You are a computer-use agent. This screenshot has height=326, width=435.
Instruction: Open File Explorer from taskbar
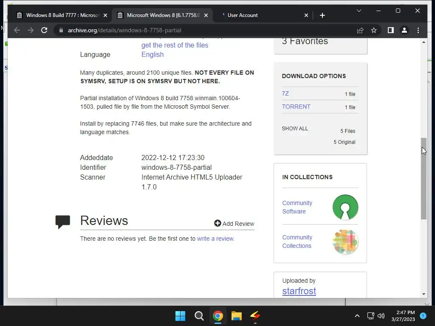(237, 316)
